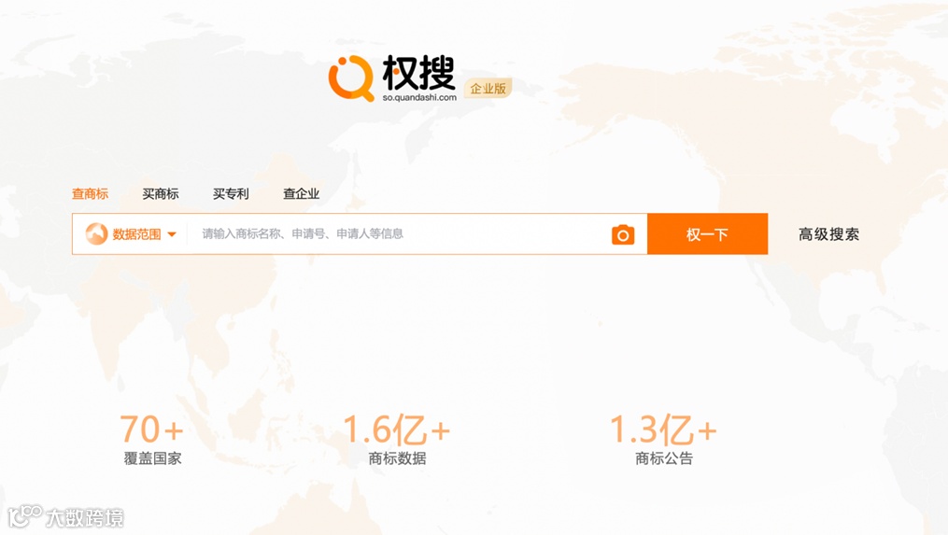Viewport: 948px width, 535px height.
Task: Click the 1.3亿+ 商标公告 statistic
Action: (664, 439)
